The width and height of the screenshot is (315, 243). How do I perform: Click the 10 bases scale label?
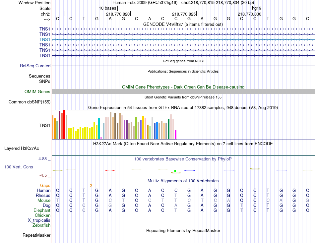(107, 8)
